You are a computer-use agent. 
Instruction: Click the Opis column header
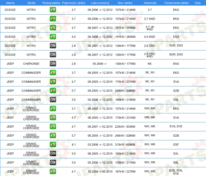(198, 3)
